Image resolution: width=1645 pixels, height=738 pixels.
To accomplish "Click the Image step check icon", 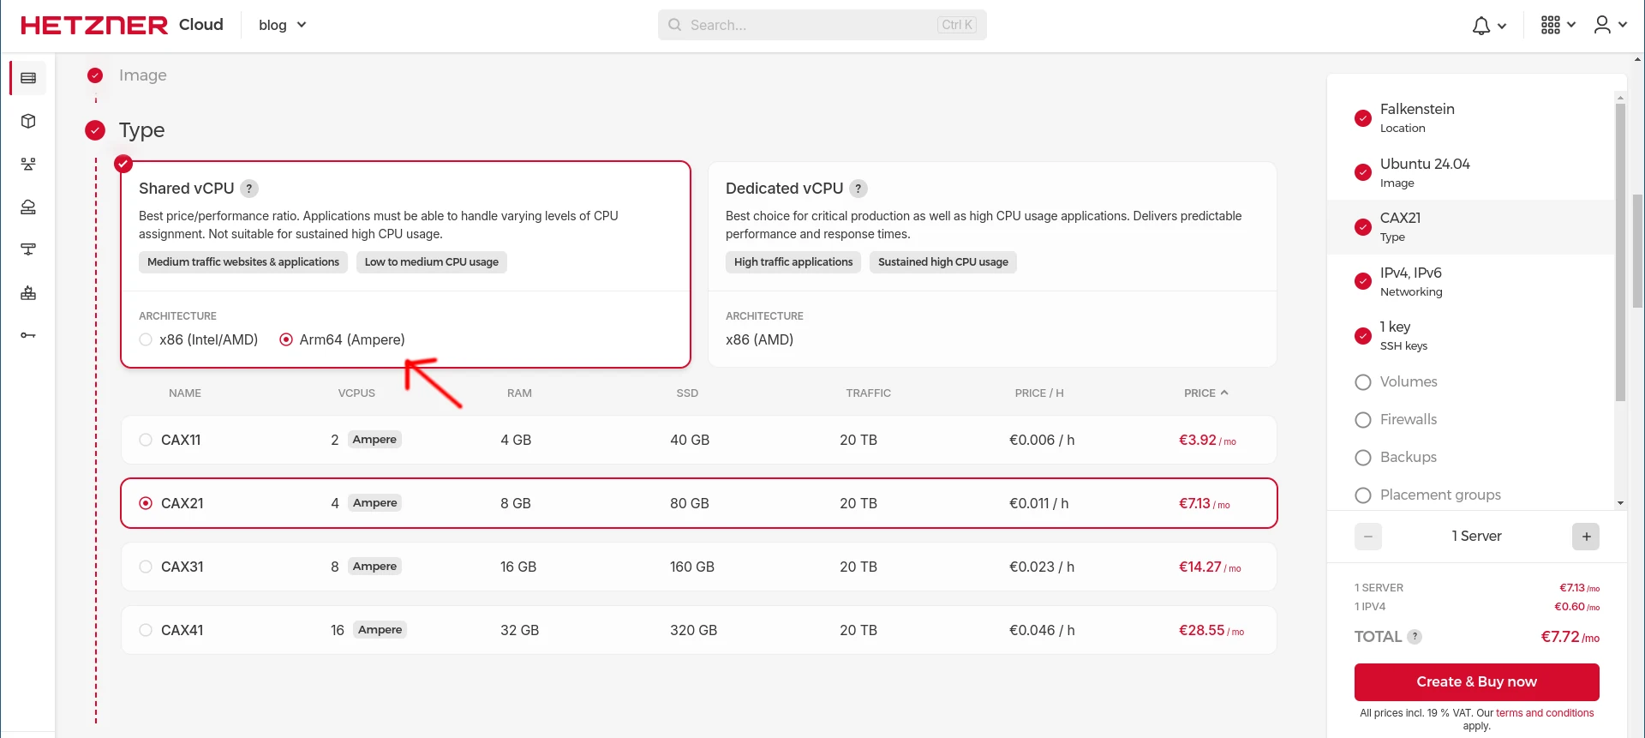I will click(x=95, y=75).
